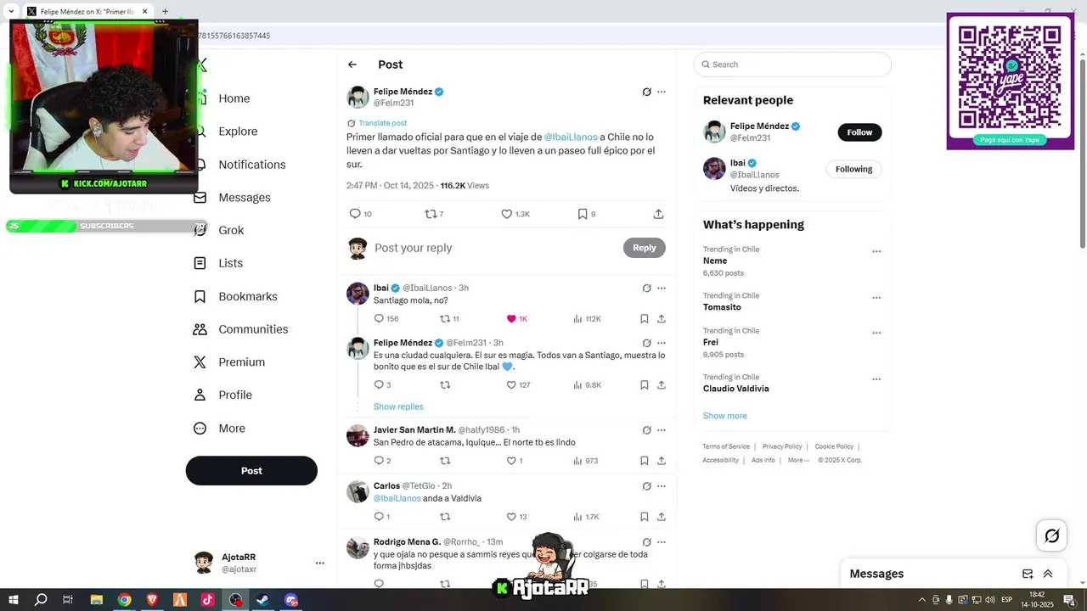
Task: Click 'Translate post' link
Action: click(x=382, y=123)
